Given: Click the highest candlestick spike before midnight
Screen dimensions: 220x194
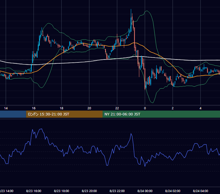Looking at the screenshot, I should (131, 20).
